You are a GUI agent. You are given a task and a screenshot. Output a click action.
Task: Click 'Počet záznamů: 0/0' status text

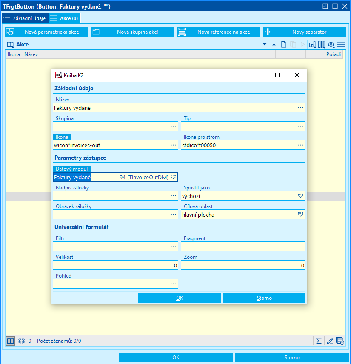(59, 341)
